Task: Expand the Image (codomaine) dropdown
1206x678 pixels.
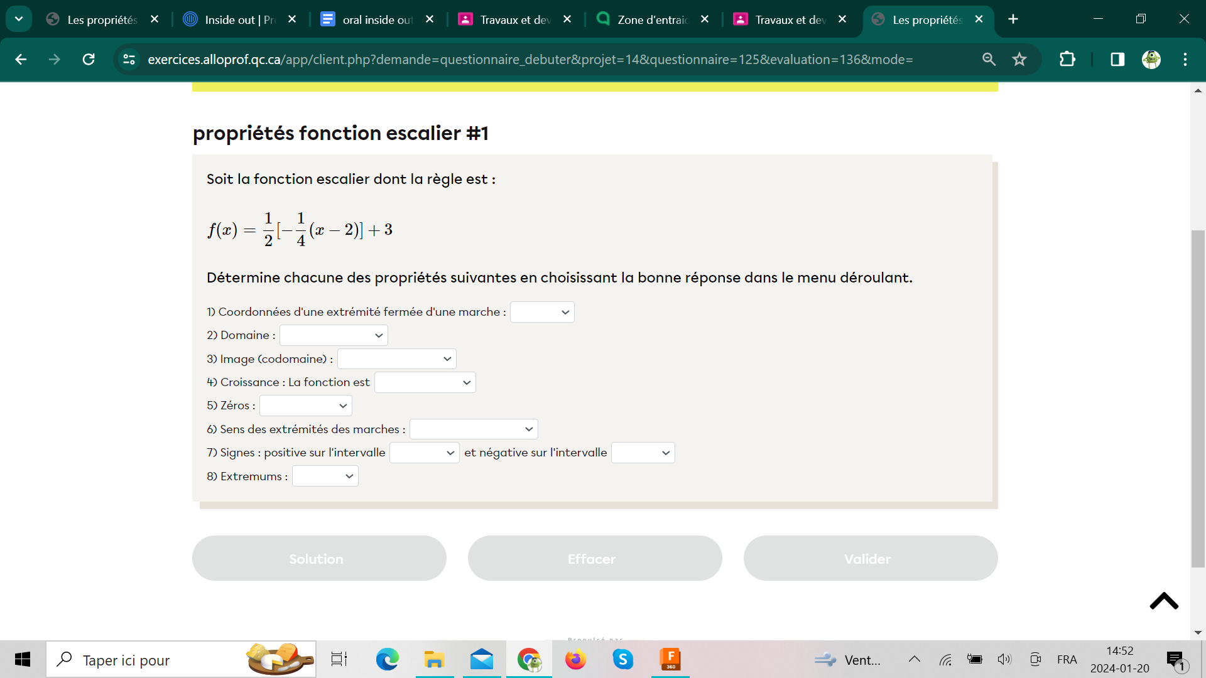Action: 396,359
